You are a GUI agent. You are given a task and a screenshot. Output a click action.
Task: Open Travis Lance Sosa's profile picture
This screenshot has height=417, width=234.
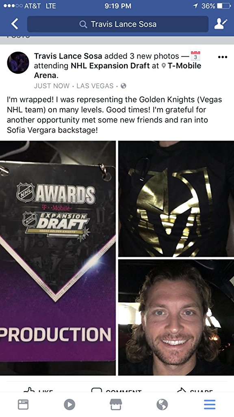(x=18, y=63)
